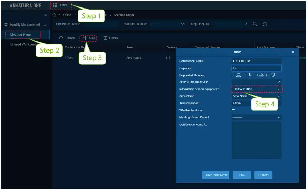Screen dimensions: 308x190
Task: Open the Office app grid menu
Action: pyautogui.click(x=55, y=5)
